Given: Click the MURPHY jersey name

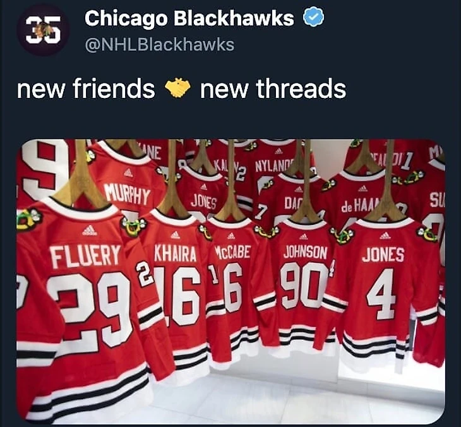Looking at the screenshot, I should pyautogui.click(x=128, y=194).
